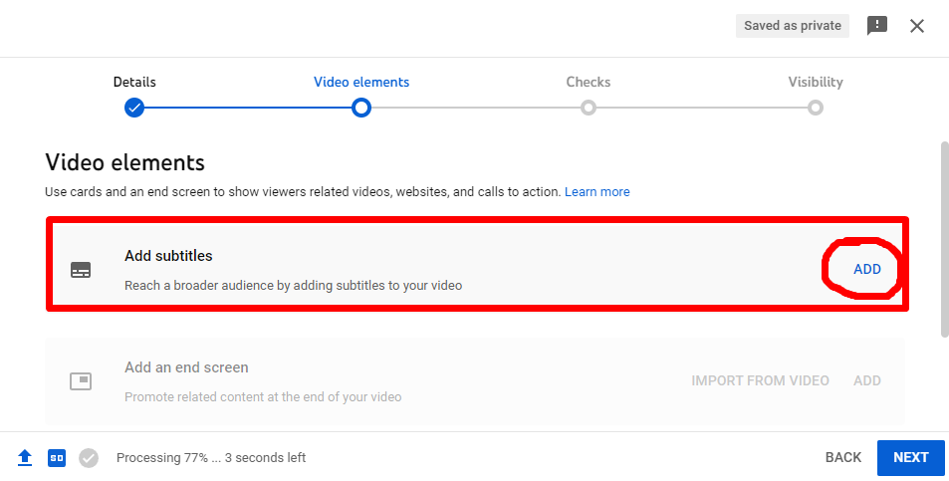Click the SD processing status icon
949x481 pixels.
(x=57, y=458)
